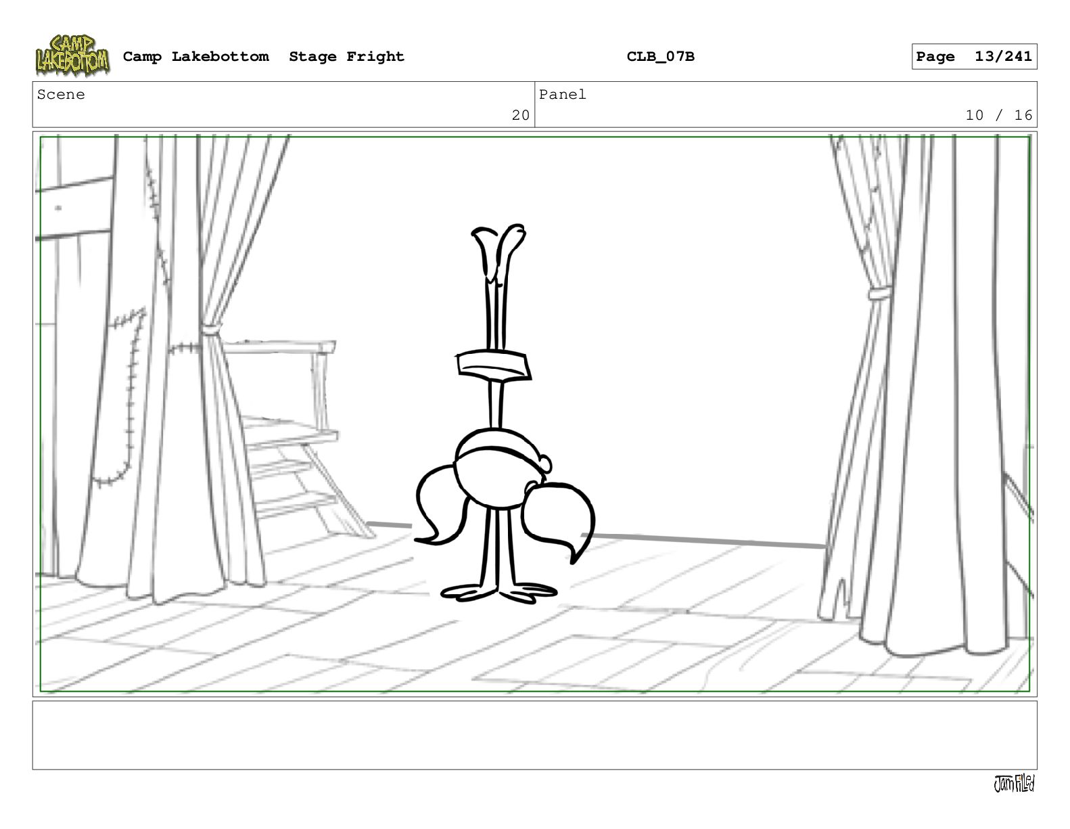This screenshot has height=829, width=1070.
Task: Click the 'Stage Fright' episode title
Action: pos(346,56)
